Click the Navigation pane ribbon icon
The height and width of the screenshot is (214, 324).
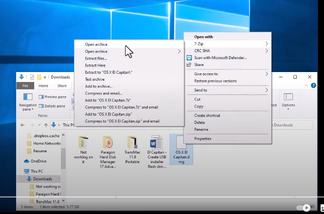(x=28, y=97)
